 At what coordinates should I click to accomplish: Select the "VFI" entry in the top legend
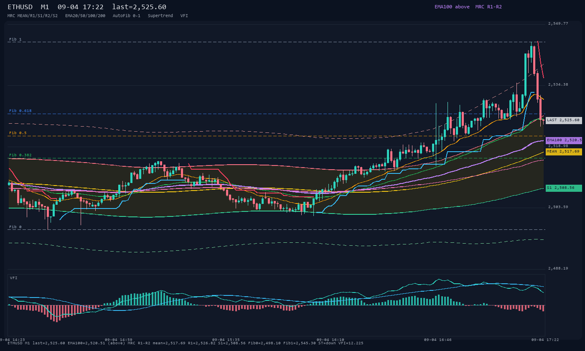184,15
